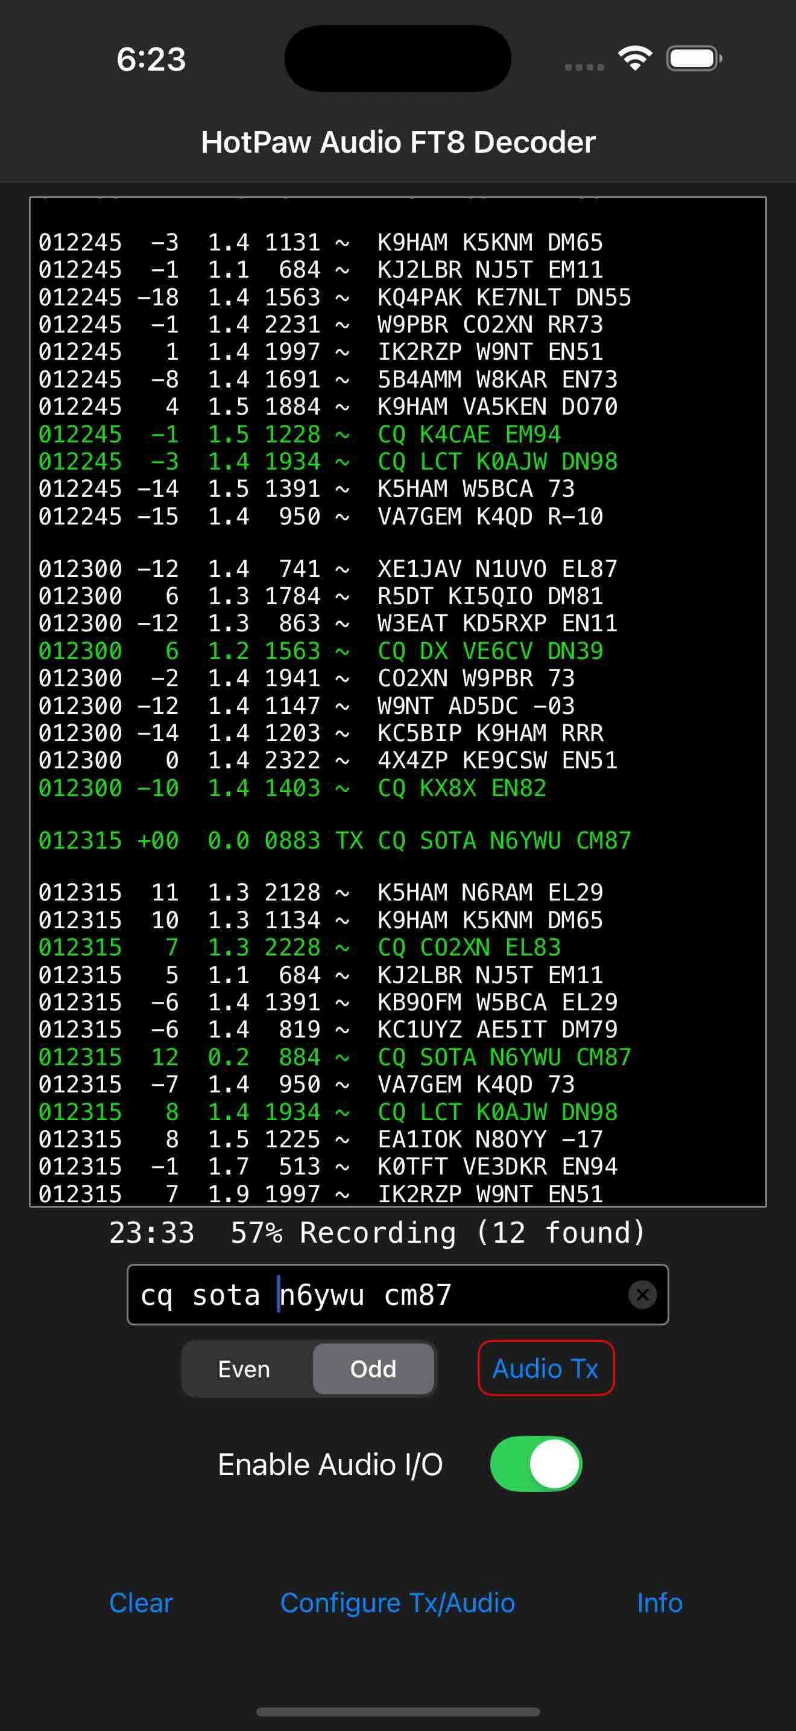796x1731 pixels.
Task: Select the 'K5HAM N6RAM EL29' line
Action: coord(321,893)
